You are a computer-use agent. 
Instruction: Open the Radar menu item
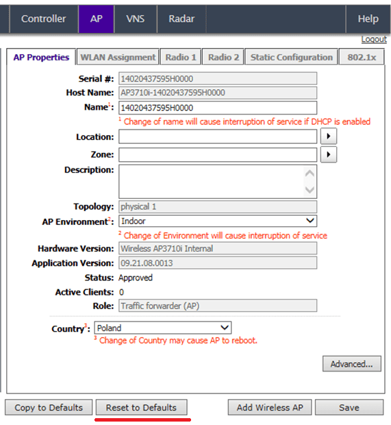[181, 19]
